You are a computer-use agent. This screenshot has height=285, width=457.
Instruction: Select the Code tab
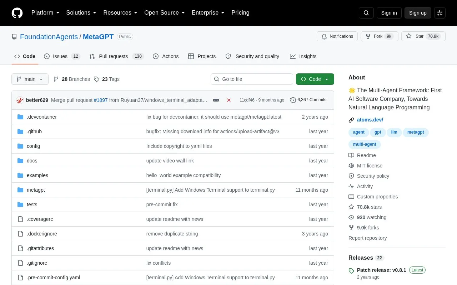[25, 56]
